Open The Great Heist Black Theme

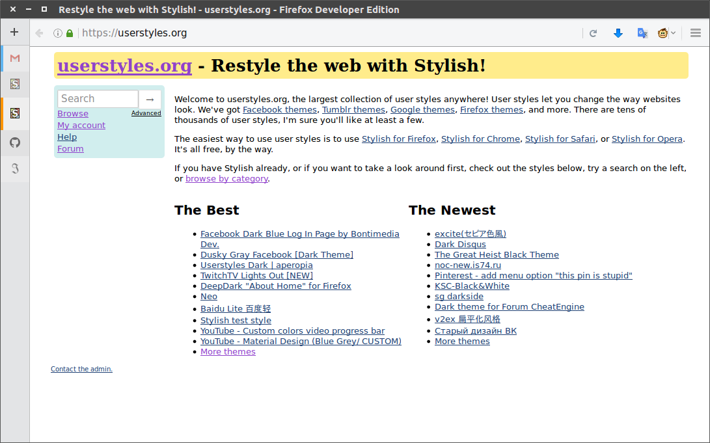tap(497, 255)
